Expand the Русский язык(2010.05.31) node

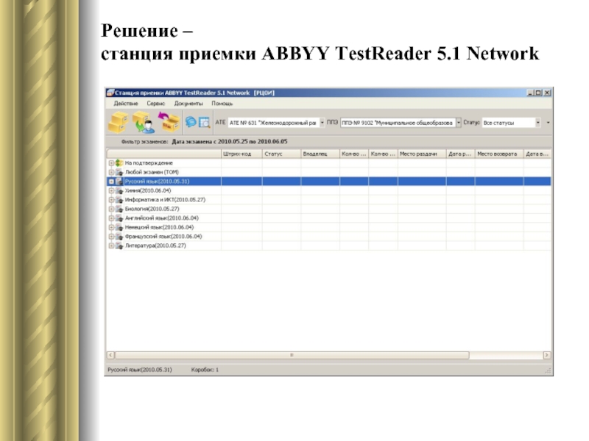pyautogui.click(x=111, y=182)
